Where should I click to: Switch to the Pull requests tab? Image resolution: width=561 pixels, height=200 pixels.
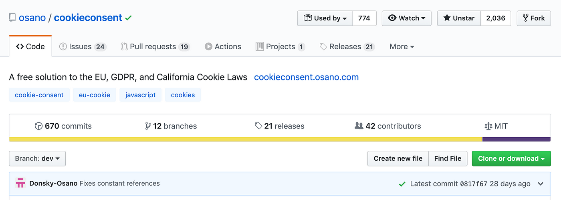[x=155, y=46]
